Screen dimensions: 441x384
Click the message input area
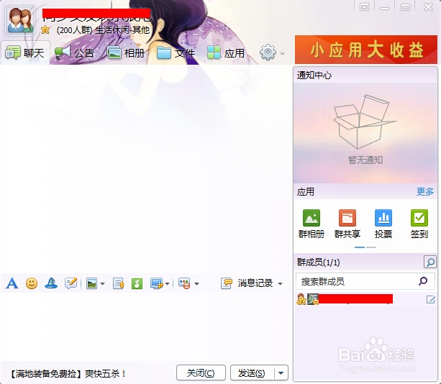(145, 326)
